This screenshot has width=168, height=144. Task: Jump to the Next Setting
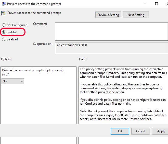136,15
